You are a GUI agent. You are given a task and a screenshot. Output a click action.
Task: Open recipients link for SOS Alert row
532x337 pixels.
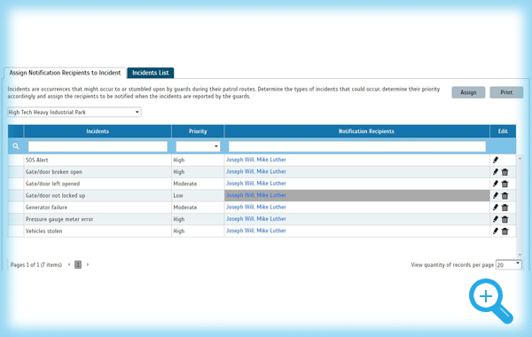(x=256, y=160)
